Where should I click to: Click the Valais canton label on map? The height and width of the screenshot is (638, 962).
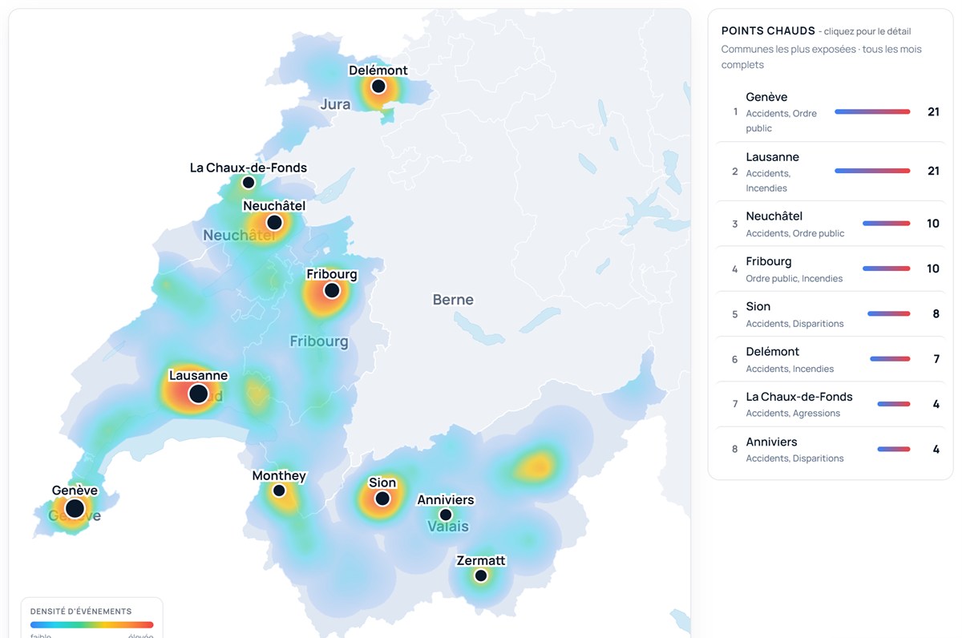(448, 527)
